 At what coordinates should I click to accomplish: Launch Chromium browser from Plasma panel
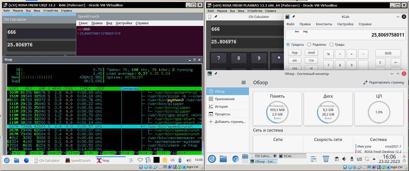(x=235, y=159)
